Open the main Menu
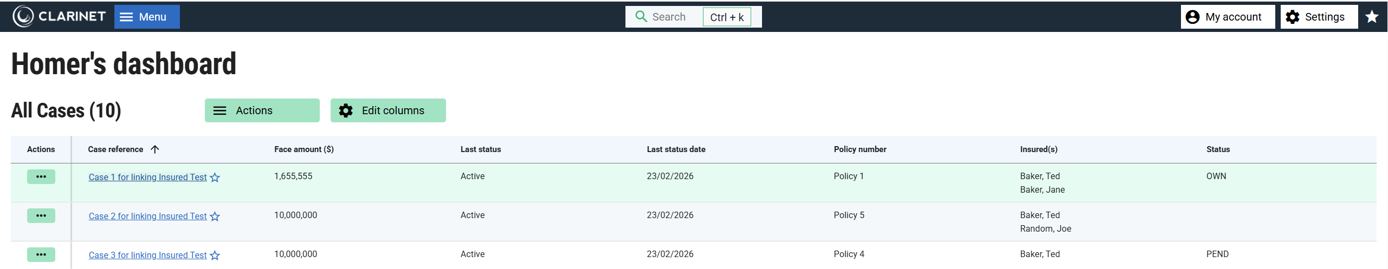1388x269 pixels. click(147, 17)
